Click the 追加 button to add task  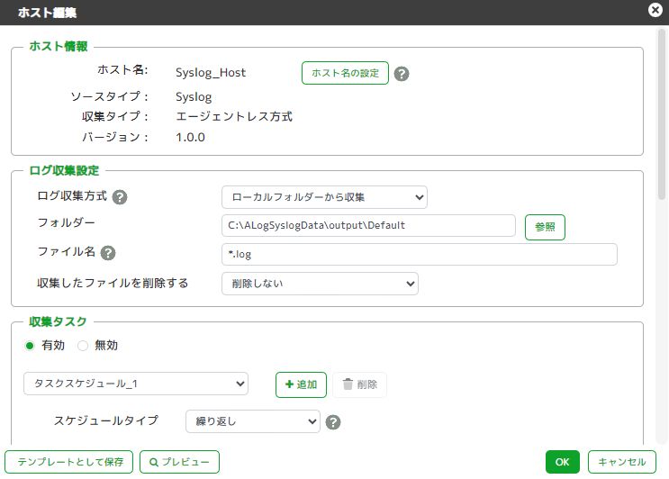[x=302, y=384]
